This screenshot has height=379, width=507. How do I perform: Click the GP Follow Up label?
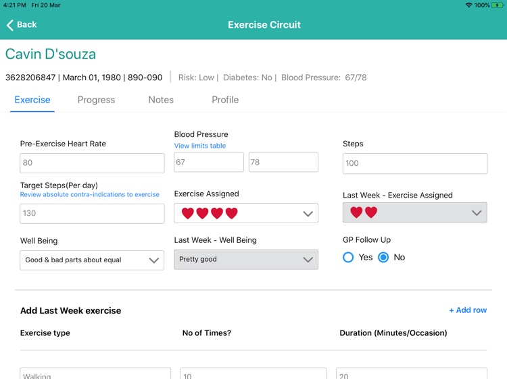coord(366,239)
